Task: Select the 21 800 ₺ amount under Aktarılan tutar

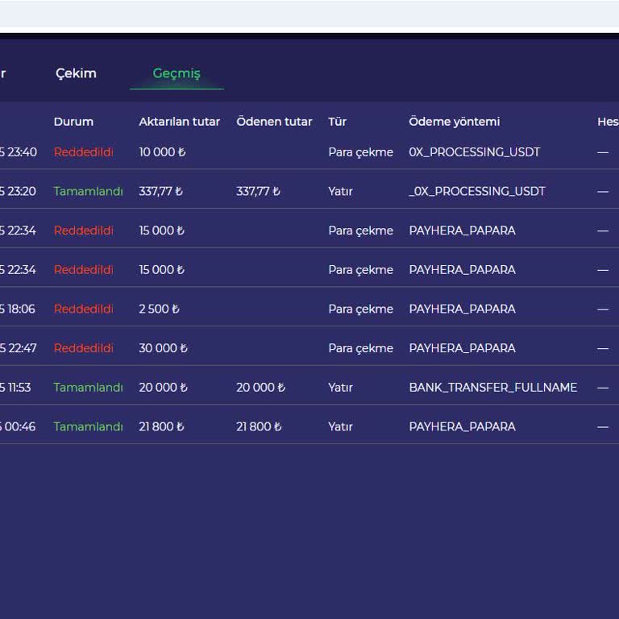Action: (161, 427)
